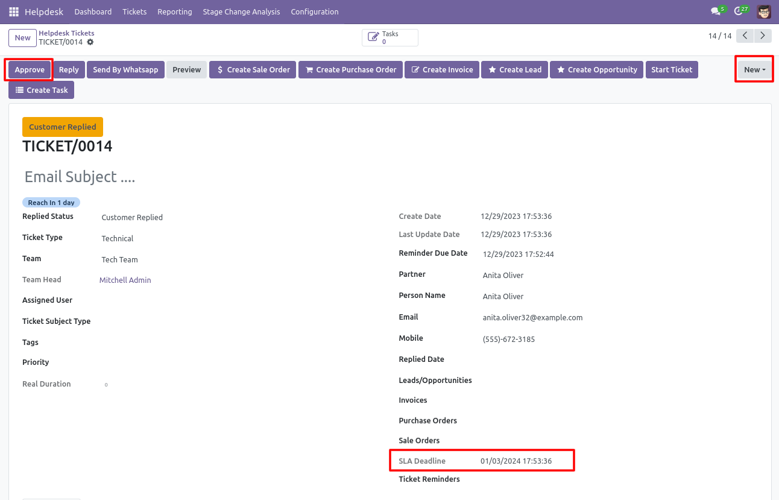The image size is (779, 500).
Task: Open Mitchell Admin team head link
Action: click(125, 280)
